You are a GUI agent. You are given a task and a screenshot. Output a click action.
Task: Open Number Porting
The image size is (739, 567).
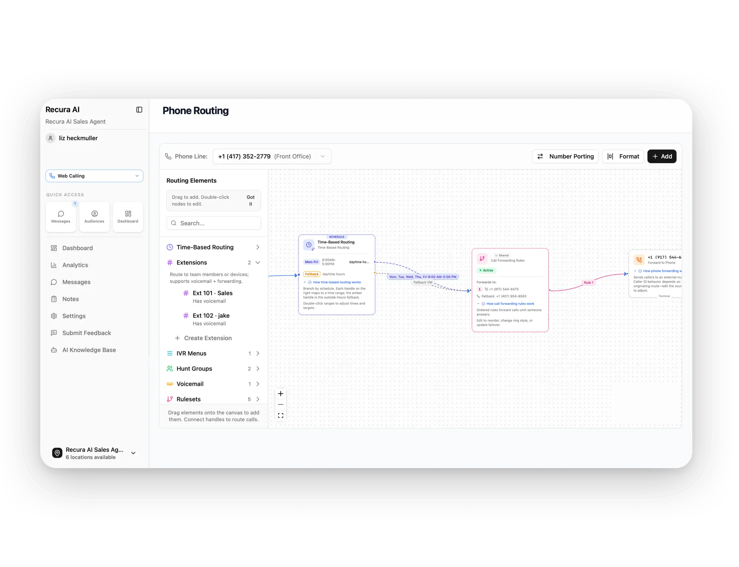565,156
